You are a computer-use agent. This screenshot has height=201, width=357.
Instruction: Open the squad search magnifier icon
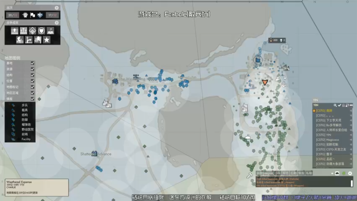coord(335,105)
